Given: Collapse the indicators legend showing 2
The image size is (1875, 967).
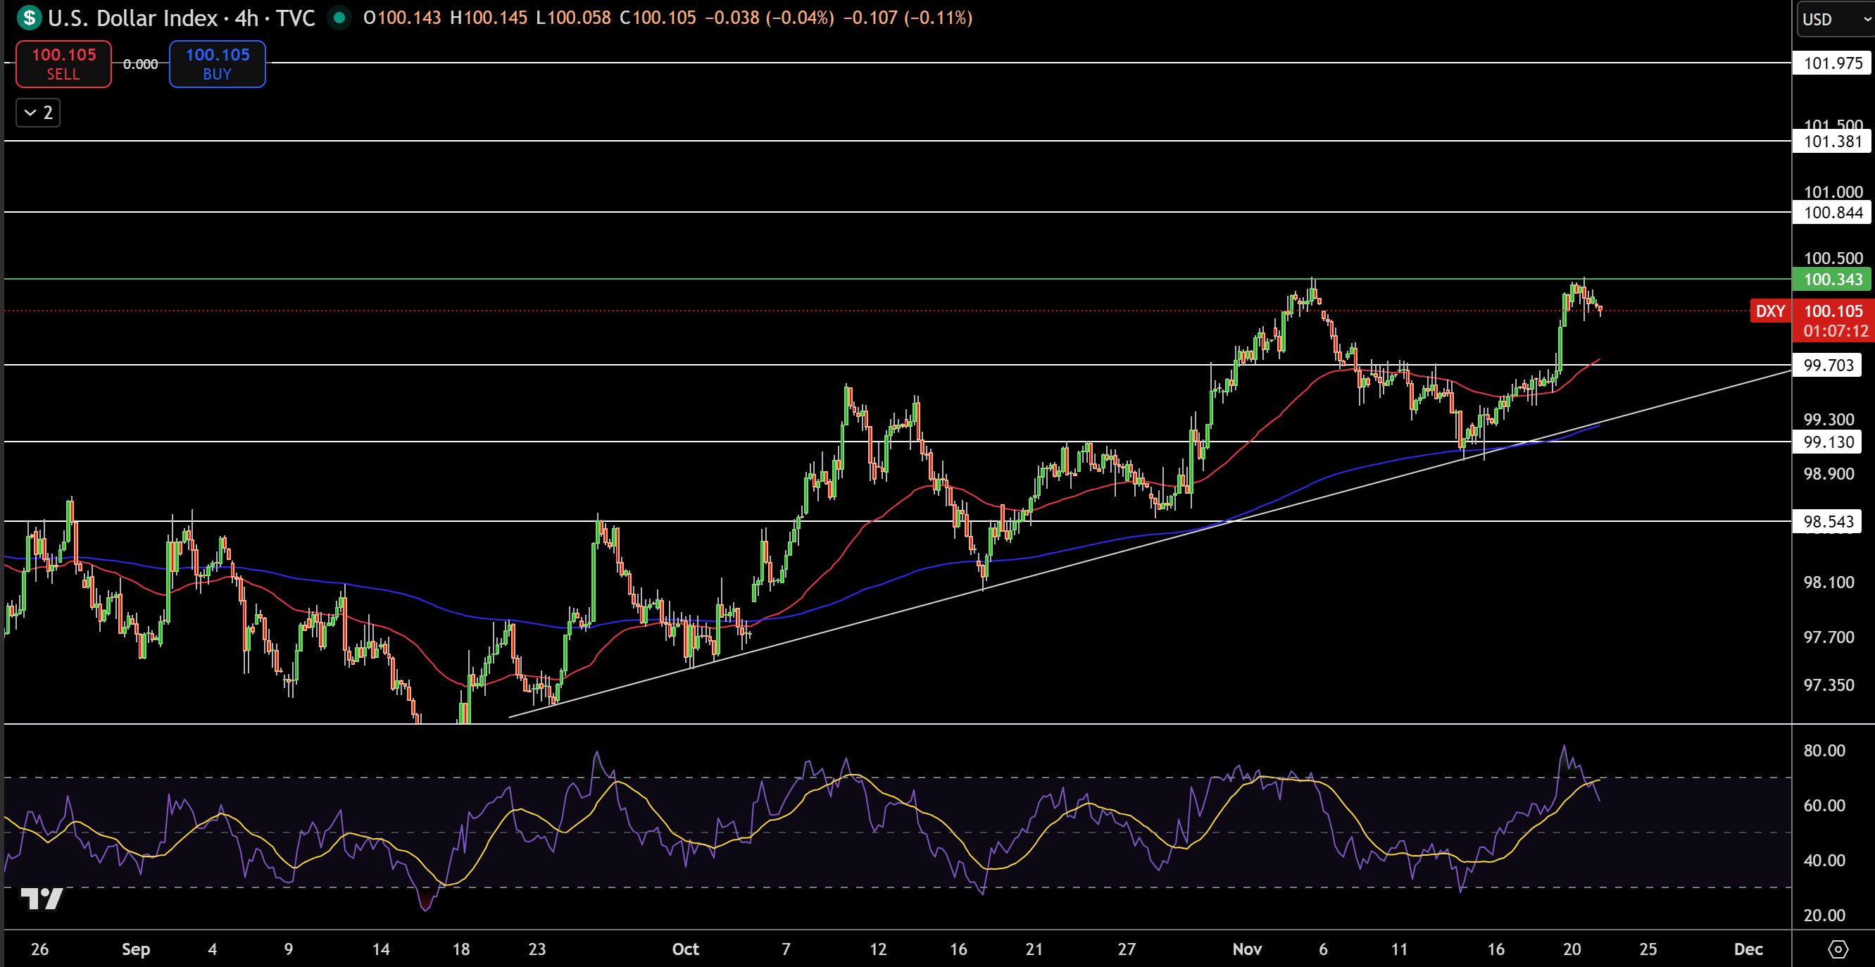Looking at the screenshot, I should tap(37, 112).
